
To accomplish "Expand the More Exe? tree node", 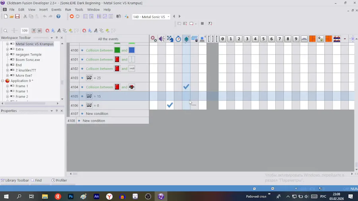I will click(x=8, y=75).
